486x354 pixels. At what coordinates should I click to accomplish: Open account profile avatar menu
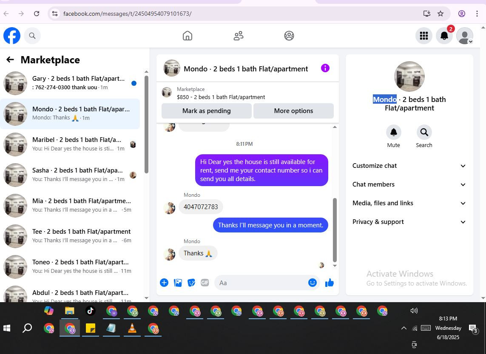coord(465,36)
